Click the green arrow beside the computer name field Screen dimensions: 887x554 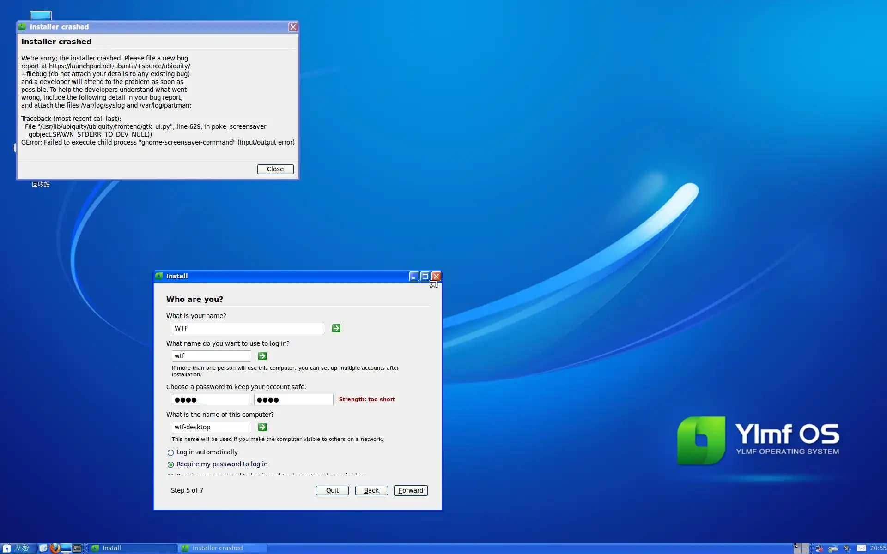262,427
